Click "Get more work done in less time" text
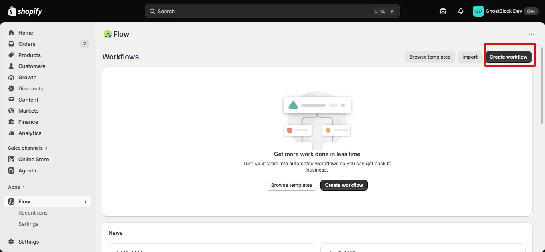This screenshot has width=545, height=252. 317,154
